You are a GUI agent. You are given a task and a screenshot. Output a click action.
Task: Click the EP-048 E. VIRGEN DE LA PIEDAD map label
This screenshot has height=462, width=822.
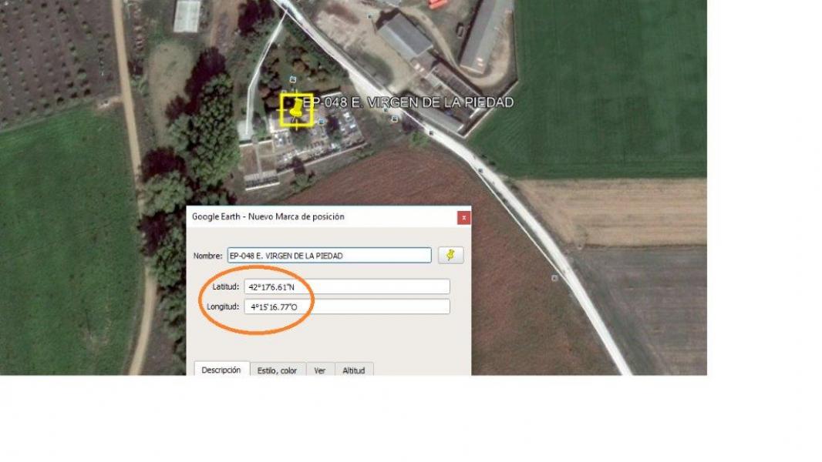(409, 102)
